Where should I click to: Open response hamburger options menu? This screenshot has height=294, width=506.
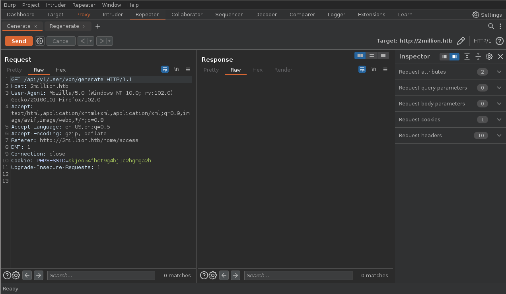tap(385, 69)
